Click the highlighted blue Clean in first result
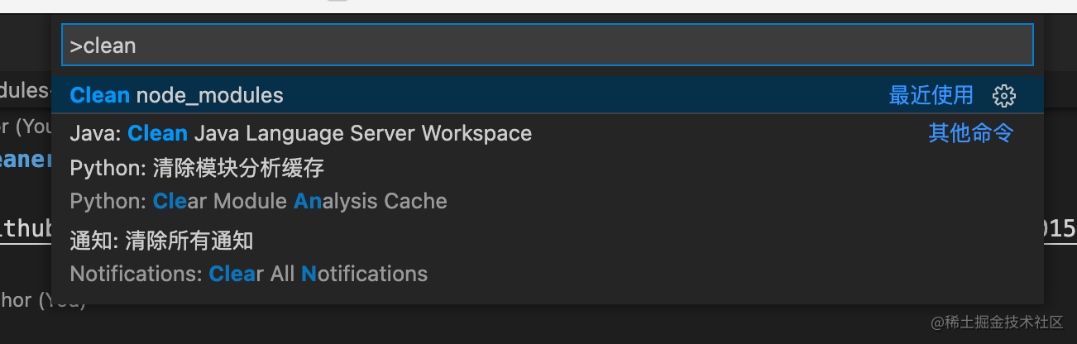Image resolution: width=1077 pixels, height=344 pixels. point(100,96)
